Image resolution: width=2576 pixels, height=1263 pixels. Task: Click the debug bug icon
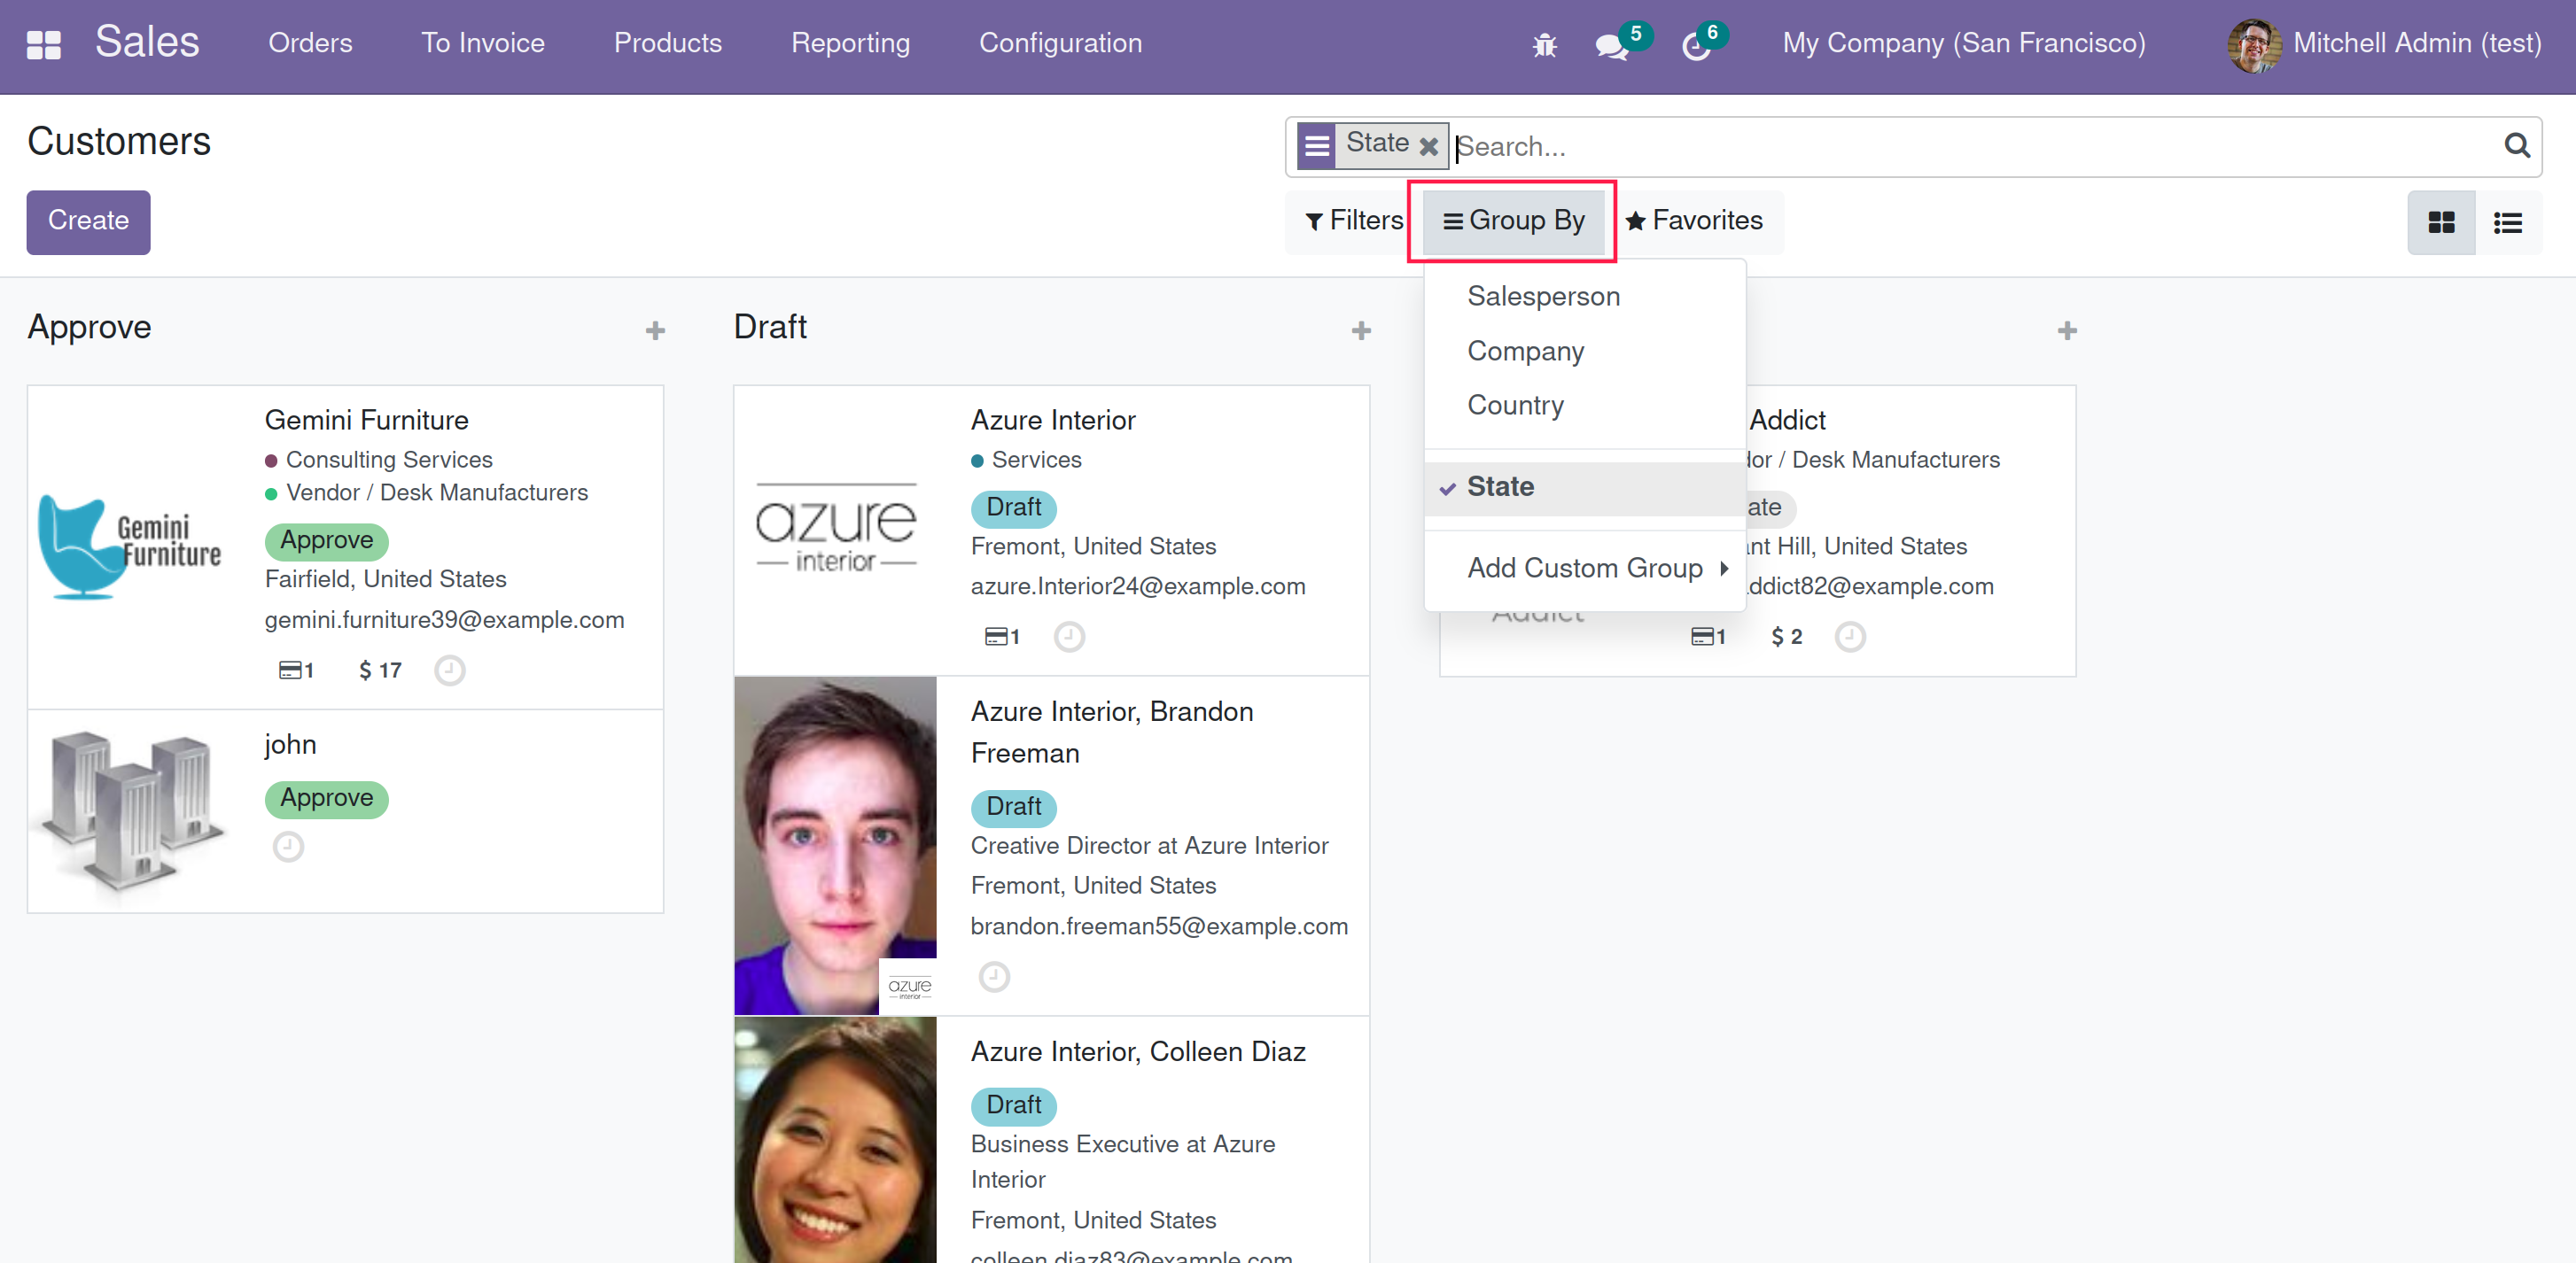click(1544, 45)
